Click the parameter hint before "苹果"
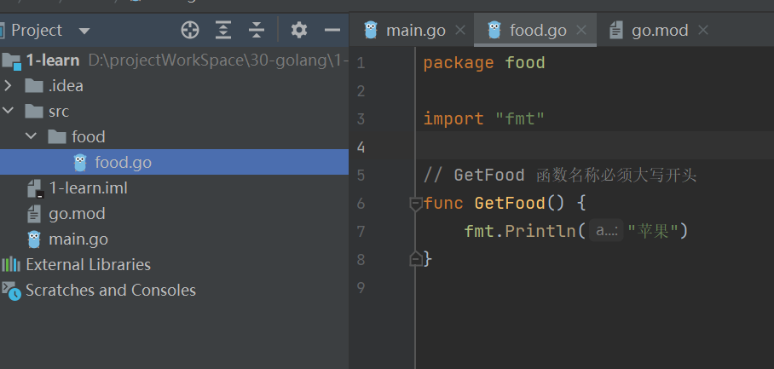Screen dimensions: 774x369 (607, 231)
